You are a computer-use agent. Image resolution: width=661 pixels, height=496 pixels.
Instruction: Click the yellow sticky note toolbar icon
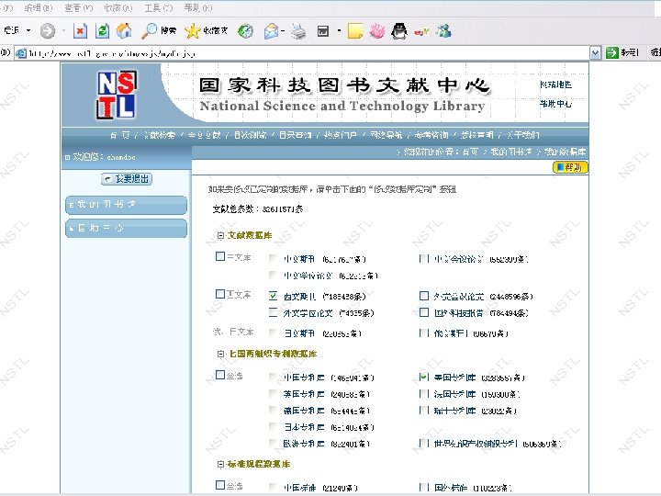[x=355, y=31]
